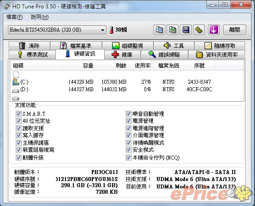255x206 pixels.
Task: Click the 剩餘 column header
Action: click(113, 66)
